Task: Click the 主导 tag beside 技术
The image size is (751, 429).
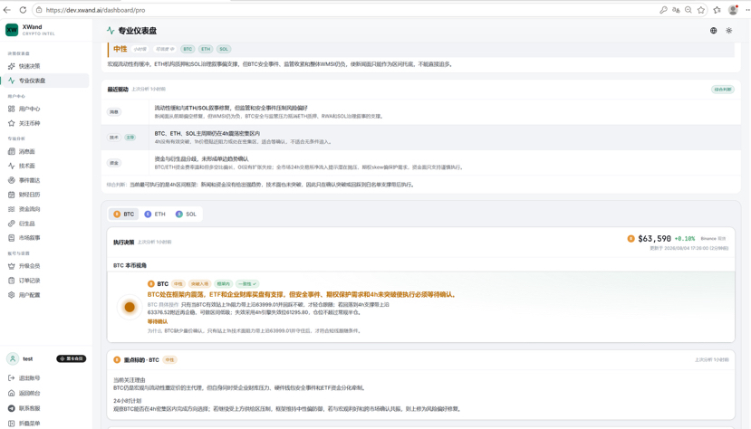Action: pyautogui.click(x=130, y=138)
